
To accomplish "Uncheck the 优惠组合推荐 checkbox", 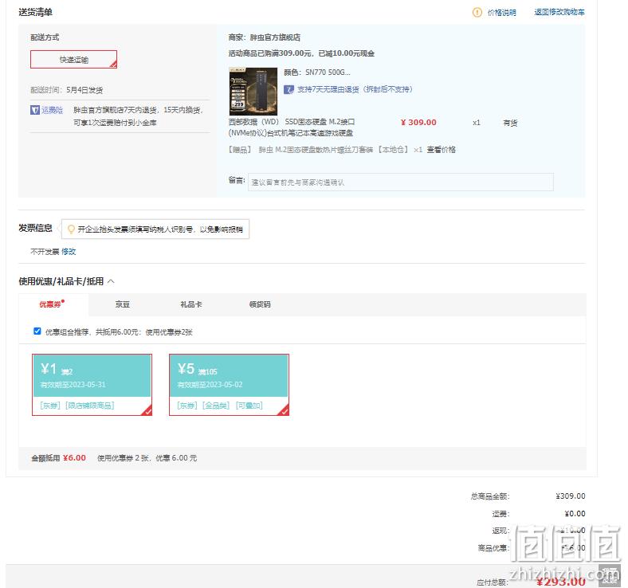I will [37, 331].
